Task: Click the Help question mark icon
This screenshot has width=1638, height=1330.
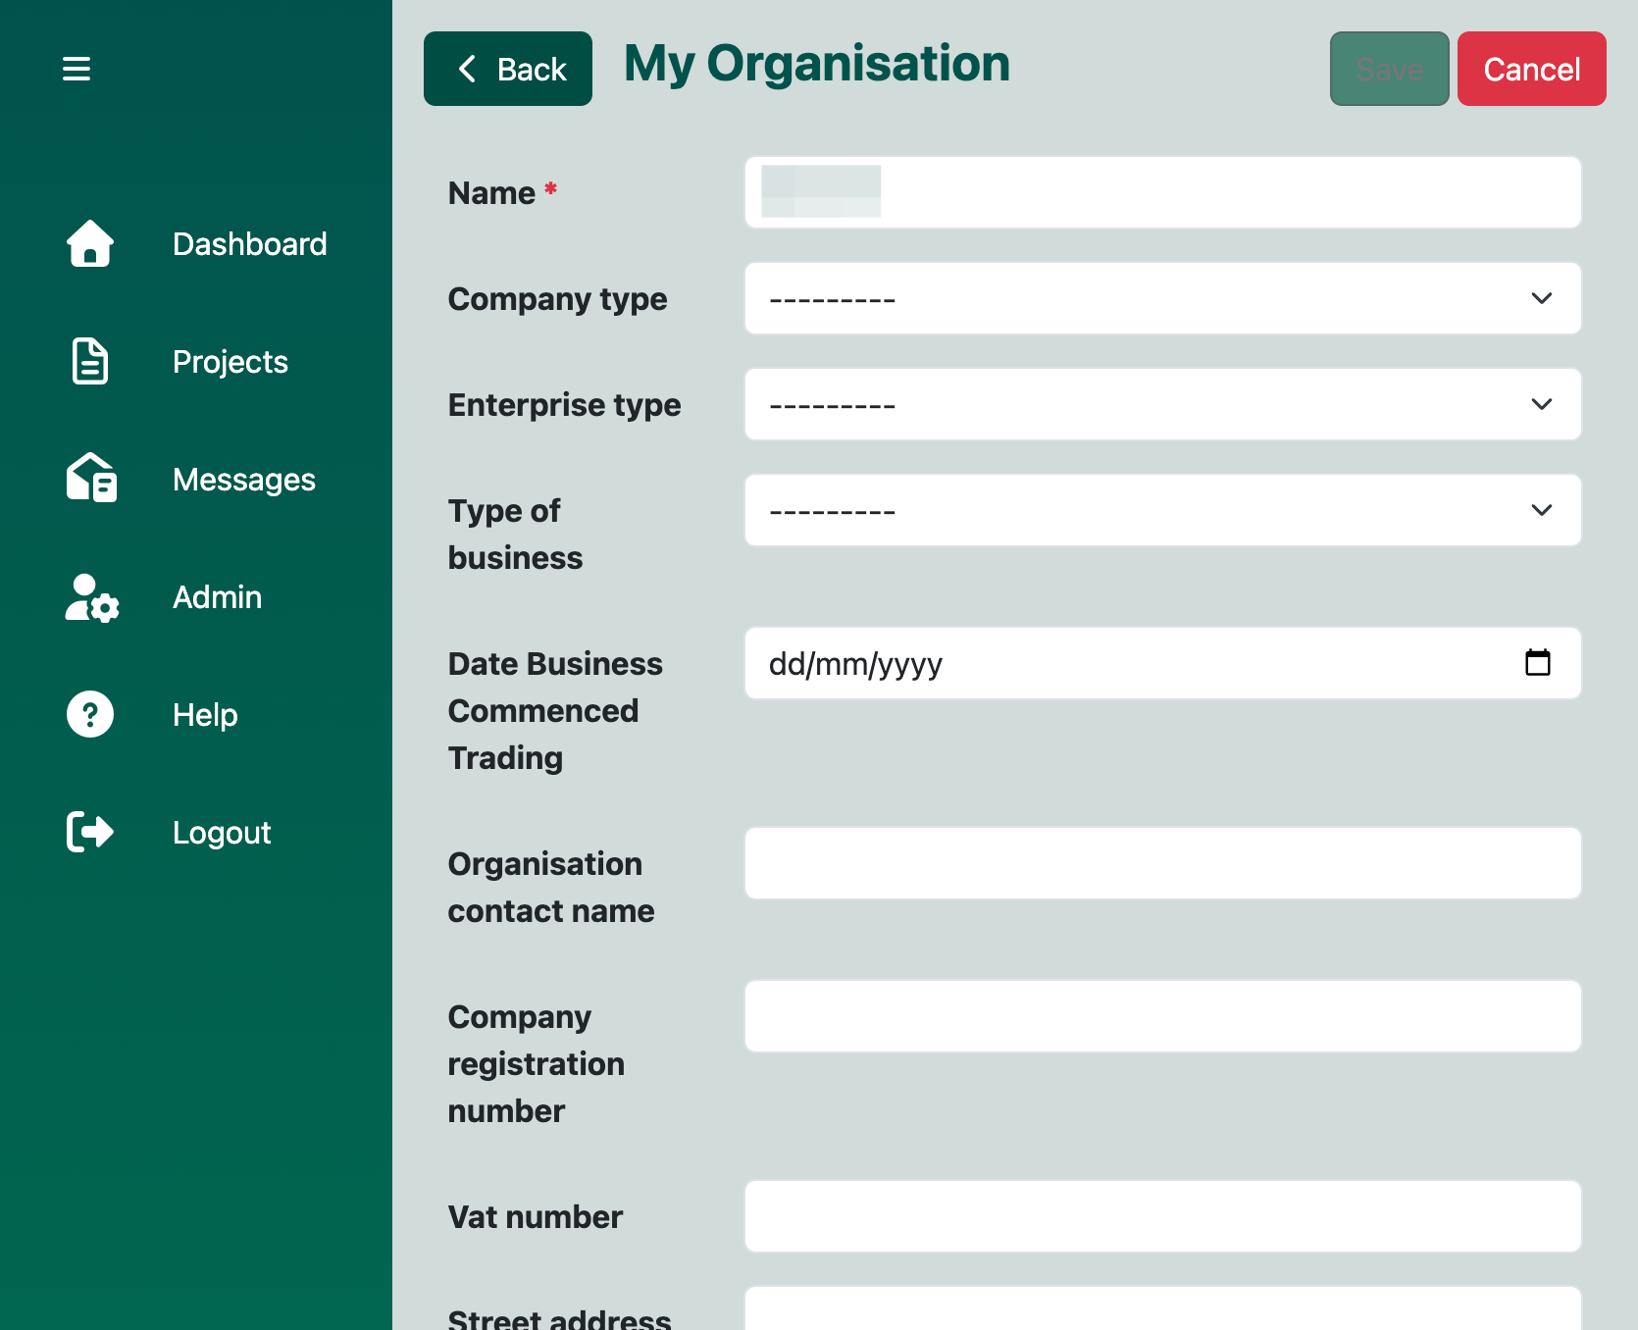Action: (x=90, y=714)
